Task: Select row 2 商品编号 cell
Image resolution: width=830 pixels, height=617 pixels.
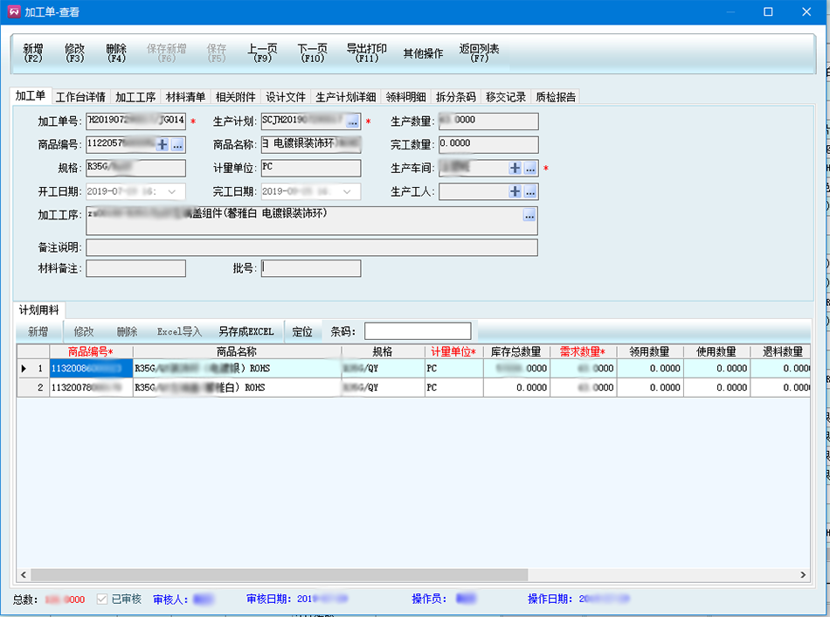Action: [x=91, y=388]
